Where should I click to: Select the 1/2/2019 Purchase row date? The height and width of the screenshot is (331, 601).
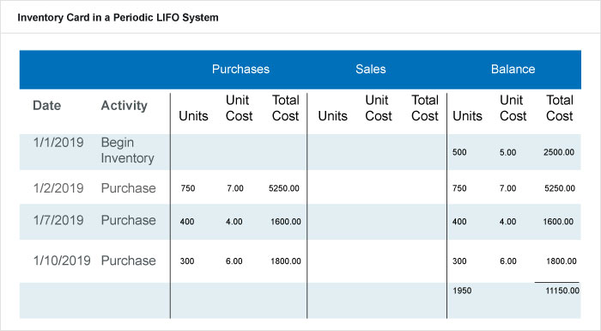(x=58, y=188)
